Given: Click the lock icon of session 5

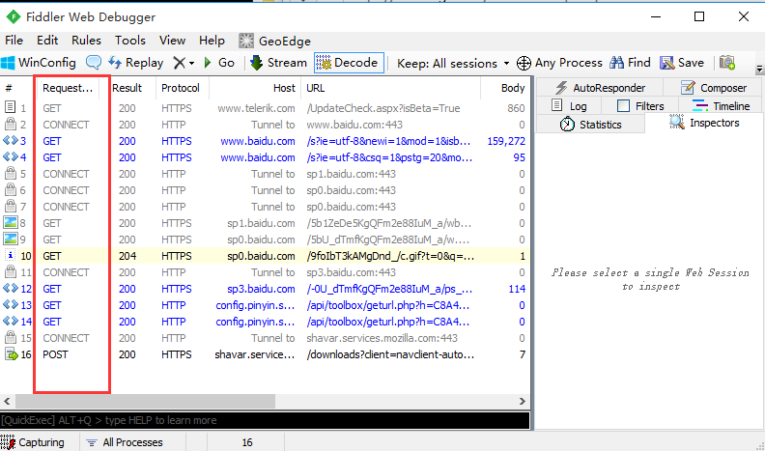Looking at the screenshot, I should pos(10,173).
